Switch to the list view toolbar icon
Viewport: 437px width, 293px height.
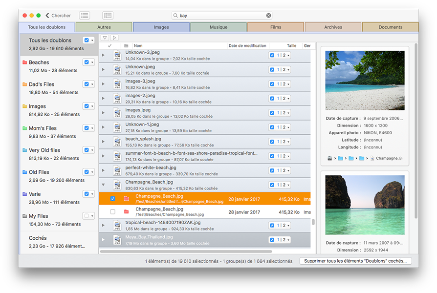pos(85,15)
